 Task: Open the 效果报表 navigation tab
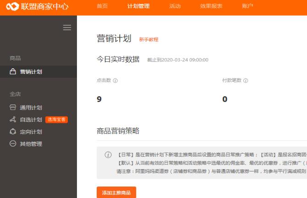pos(211,6)
